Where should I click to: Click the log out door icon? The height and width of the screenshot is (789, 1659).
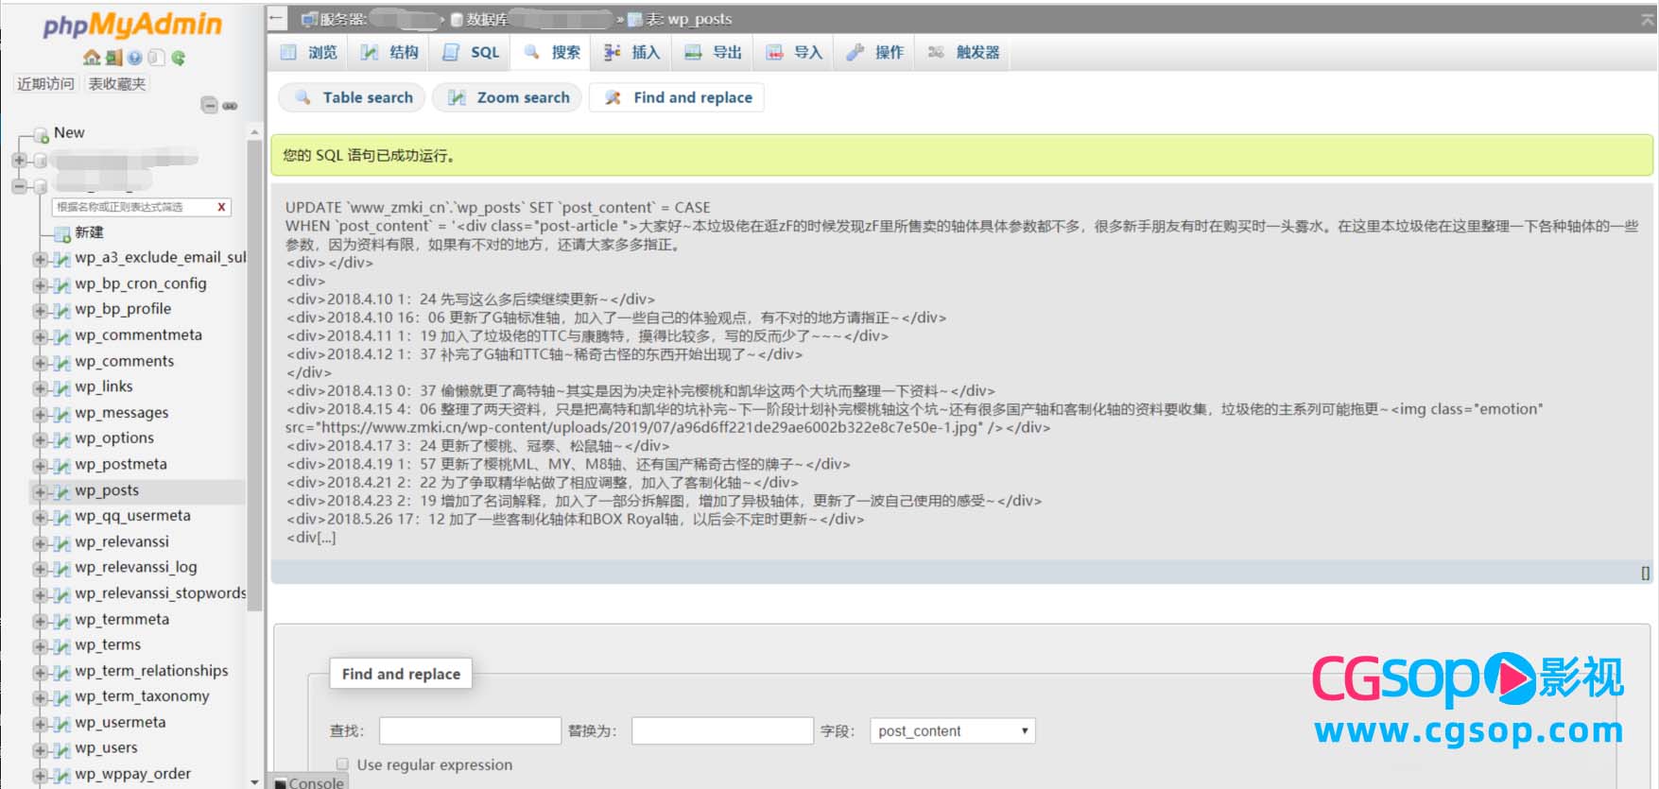[113, 58]
